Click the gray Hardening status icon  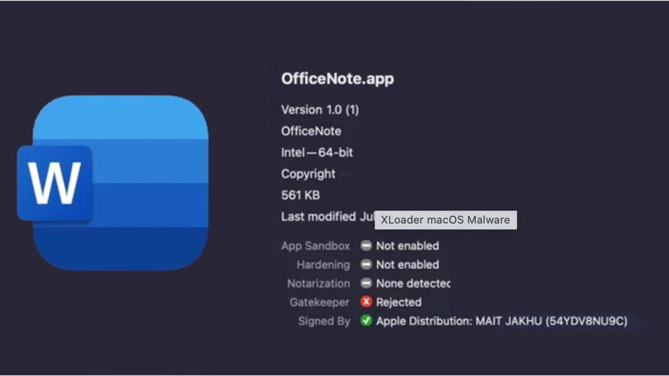click(x=366, y=265)
